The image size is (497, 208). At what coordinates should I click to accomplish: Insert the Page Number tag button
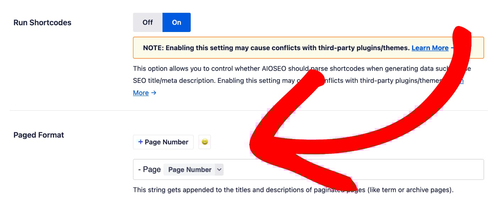click(163, 142)
